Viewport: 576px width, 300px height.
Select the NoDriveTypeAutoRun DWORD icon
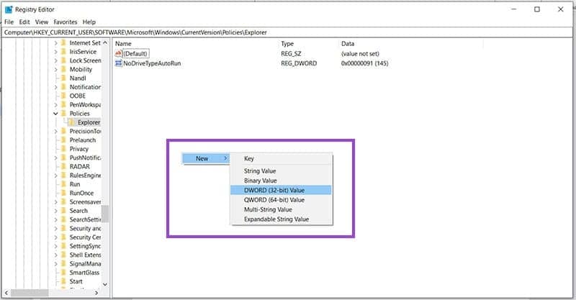pos(119,64)
